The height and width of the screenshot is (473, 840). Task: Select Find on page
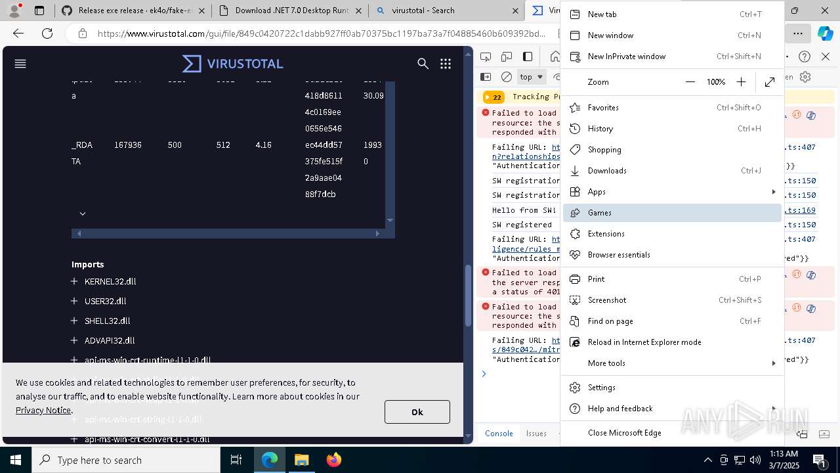672,321
